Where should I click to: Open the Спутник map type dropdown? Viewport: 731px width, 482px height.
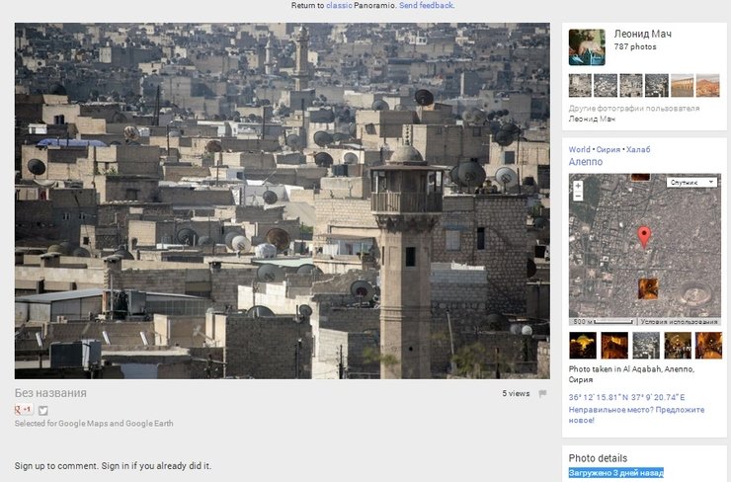(691, 182)
